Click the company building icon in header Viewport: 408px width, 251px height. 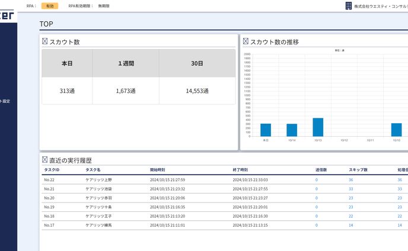349,6
